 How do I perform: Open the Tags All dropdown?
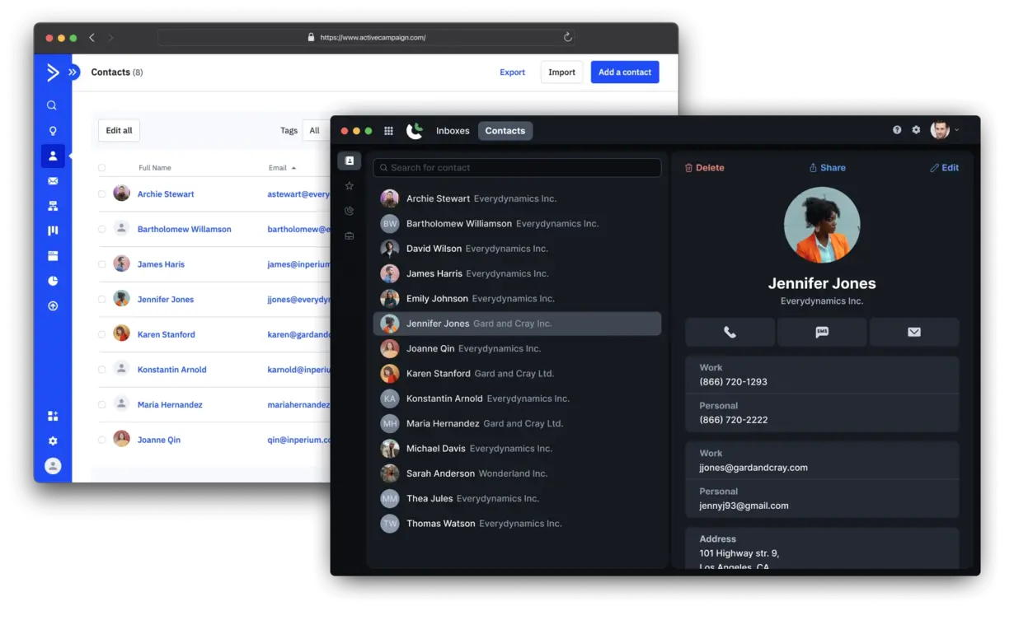coord(315,130)
